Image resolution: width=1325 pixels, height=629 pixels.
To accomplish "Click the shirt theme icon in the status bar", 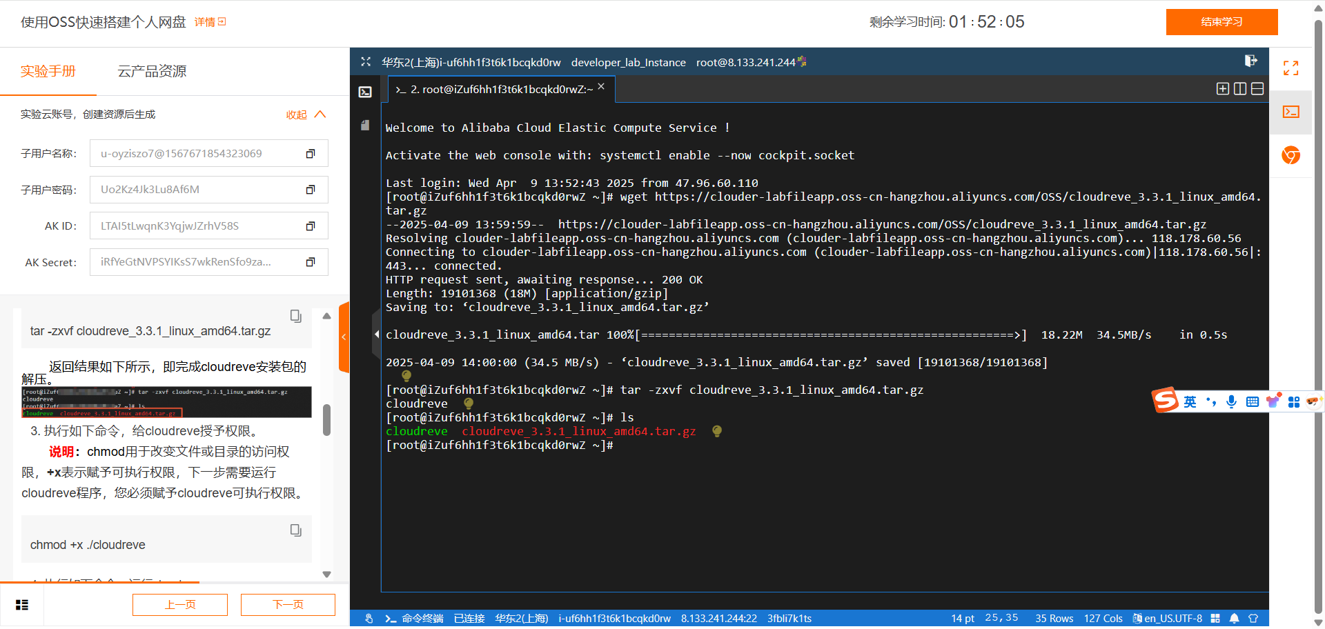I will click(x=1253, y=619).
